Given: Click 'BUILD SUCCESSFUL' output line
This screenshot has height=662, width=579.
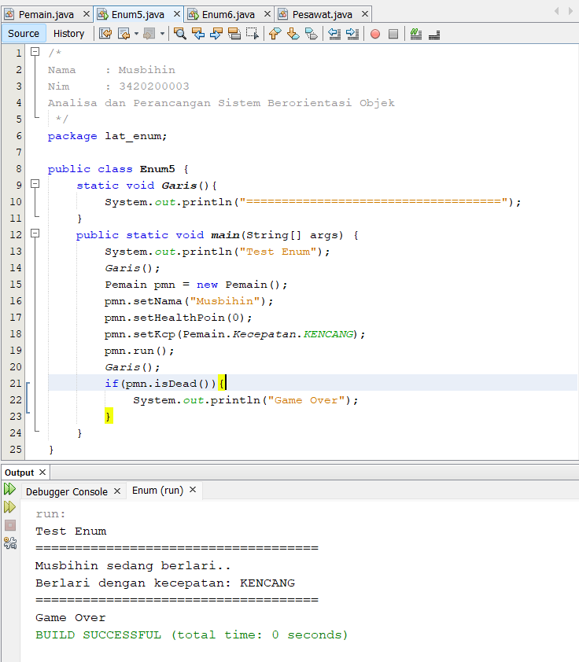Looking at the screenshot, I should coord(192,634).
